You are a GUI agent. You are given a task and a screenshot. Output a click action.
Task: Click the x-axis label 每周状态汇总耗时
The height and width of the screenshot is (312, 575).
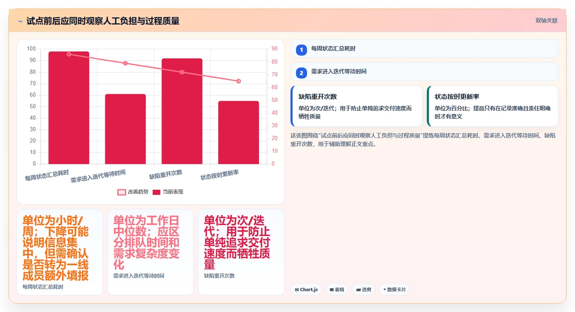tap(47, 176)
